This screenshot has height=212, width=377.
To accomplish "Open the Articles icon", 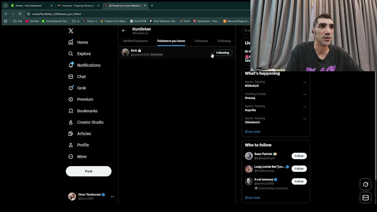I will [x=71, y=134].
